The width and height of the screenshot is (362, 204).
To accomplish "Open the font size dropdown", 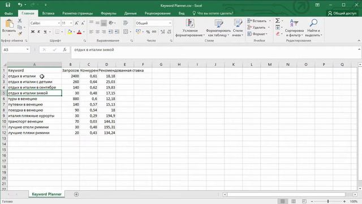I will pyautogui.click(x=71, y=23).
